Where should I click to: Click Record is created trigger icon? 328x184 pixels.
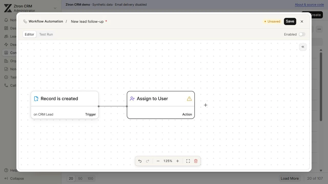click(x=36, y=99)
